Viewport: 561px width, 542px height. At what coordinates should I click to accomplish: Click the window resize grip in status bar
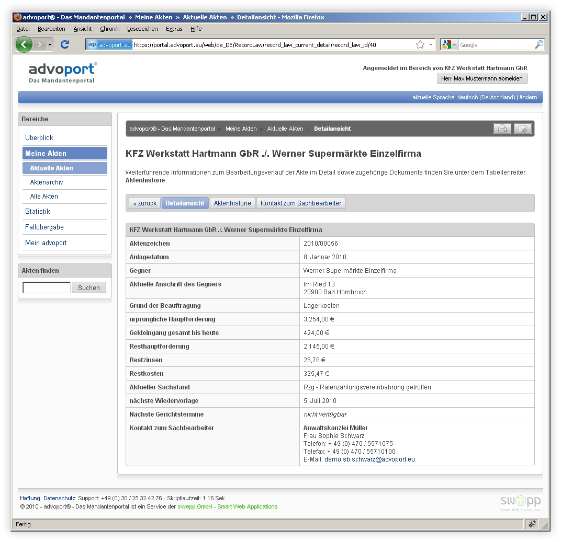tap(545, 526)
